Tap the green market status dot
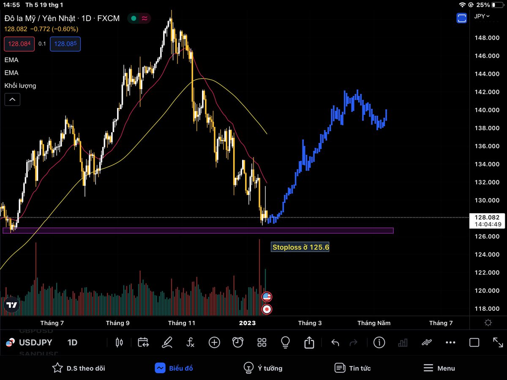 [x=134, y=18]
